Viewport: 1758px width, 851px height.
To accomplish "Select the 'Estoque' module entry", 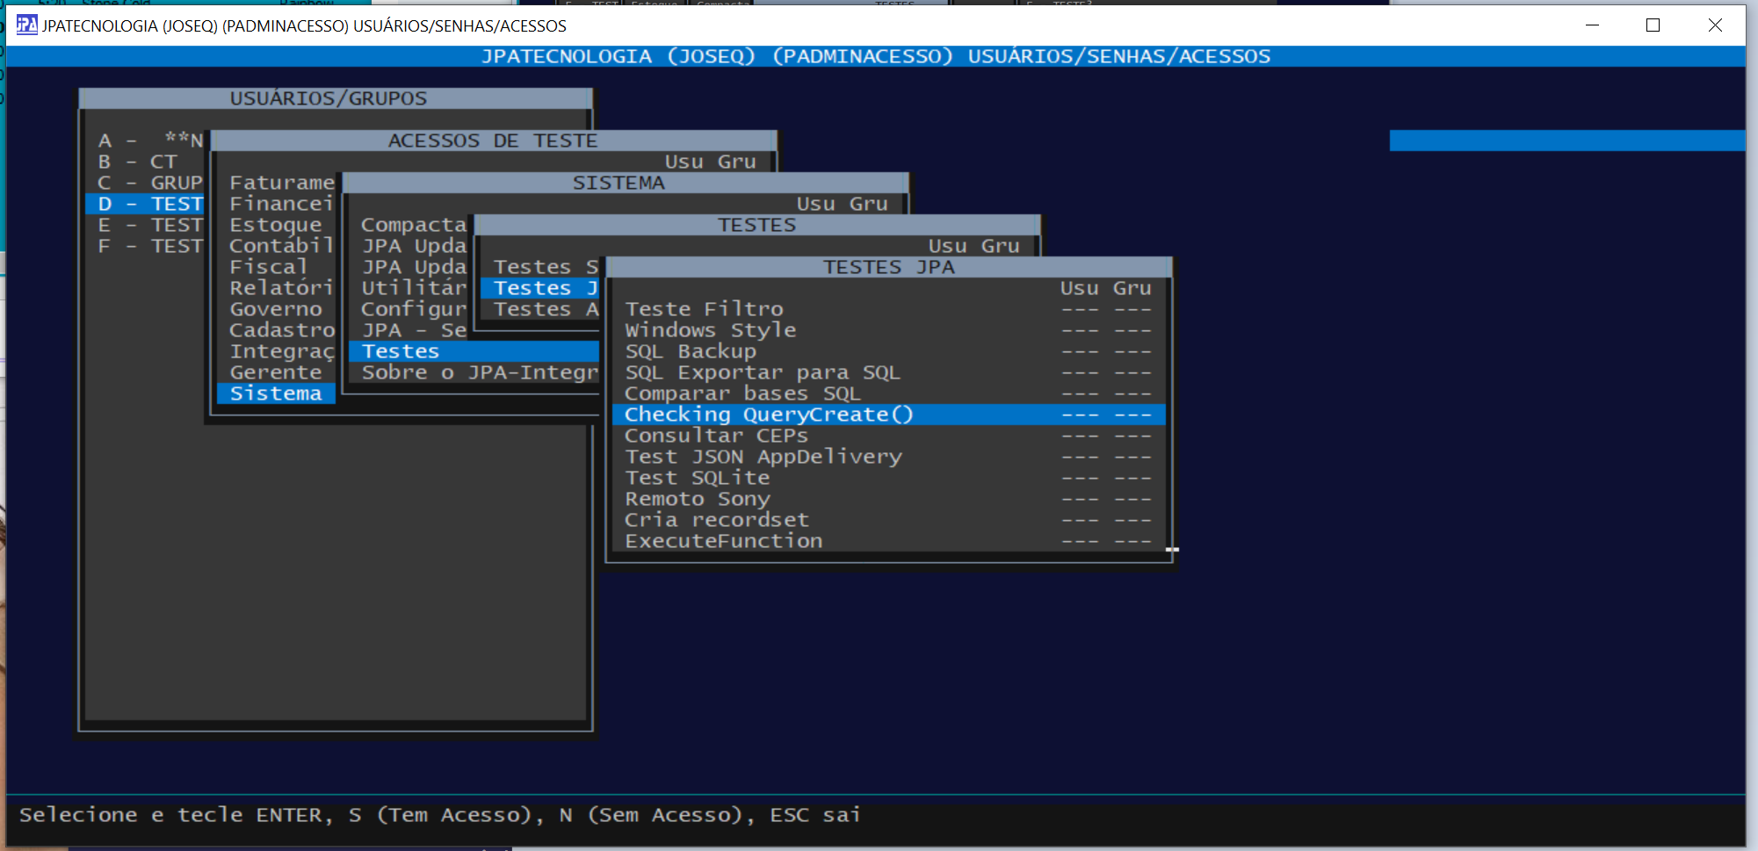I will click(277, 225).
